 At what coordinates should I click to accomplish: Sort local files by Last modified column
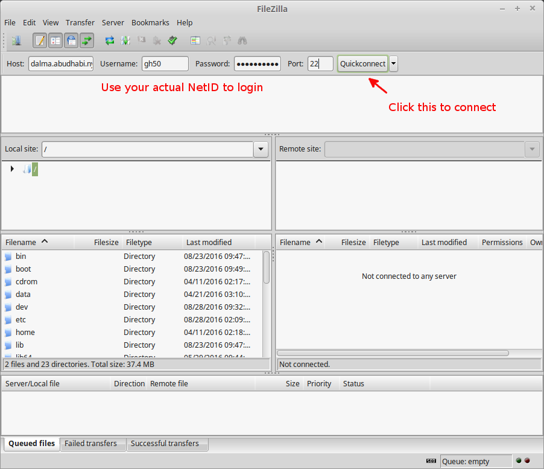pos(209,242)
